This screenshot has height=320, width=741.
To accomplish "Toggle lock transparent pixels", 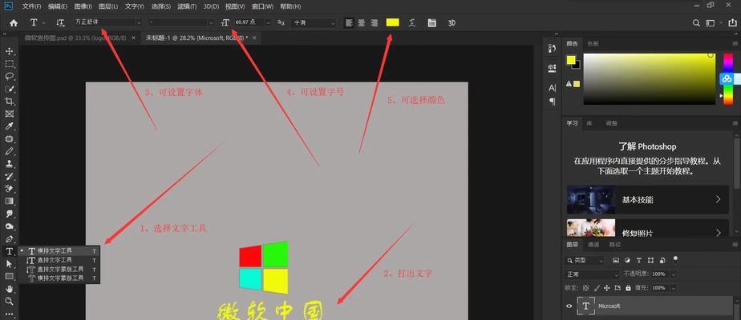I will point(586,287).
